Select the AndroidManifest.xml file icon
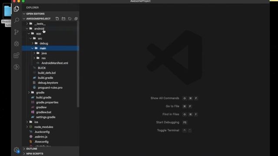278x156 pixels. (38, 63)
